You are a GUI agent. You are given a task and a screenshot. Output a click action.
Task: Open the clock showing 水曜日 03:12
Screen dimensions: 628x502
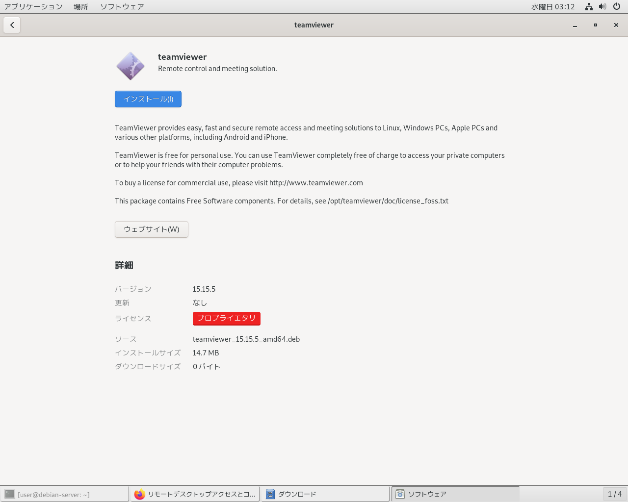click(553, 7)
